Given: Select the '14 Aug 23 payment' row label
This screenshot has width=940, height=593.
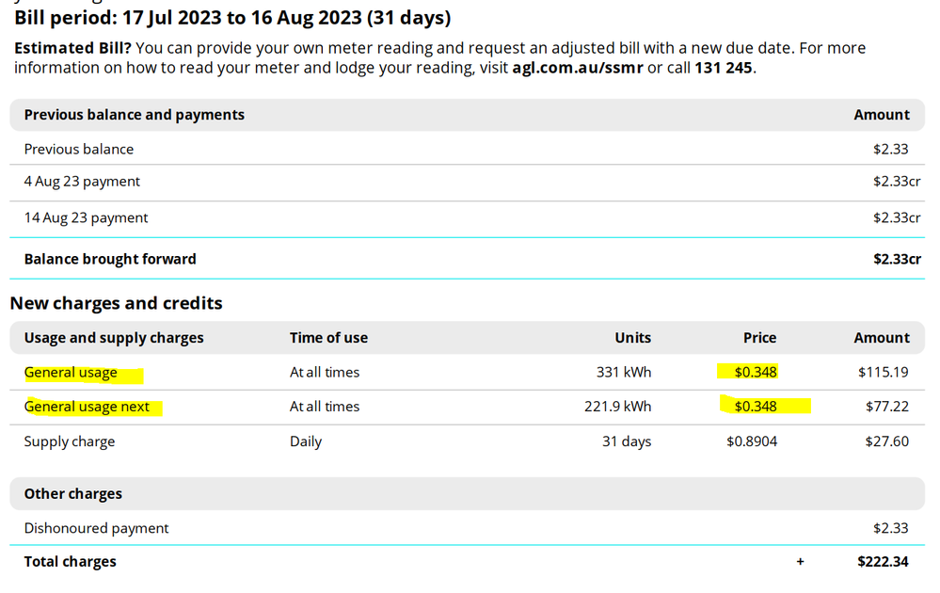Looking at the screenshot, I should click(x=86, y=217).
